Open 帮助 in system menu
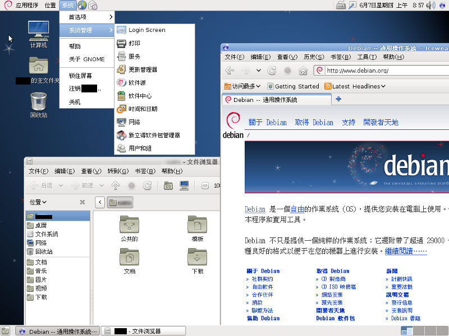This screenshot has height=336, width=449. [x=87, y=46]
